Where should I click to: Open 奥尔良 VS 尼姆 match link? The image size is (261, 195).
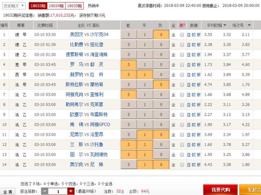(x=86, y=164)
